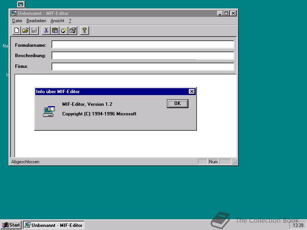Click the MIF-Editor, Version 1.2 text
The height and width of the screenshot is (230, 307).
click(x=87, y=104)
